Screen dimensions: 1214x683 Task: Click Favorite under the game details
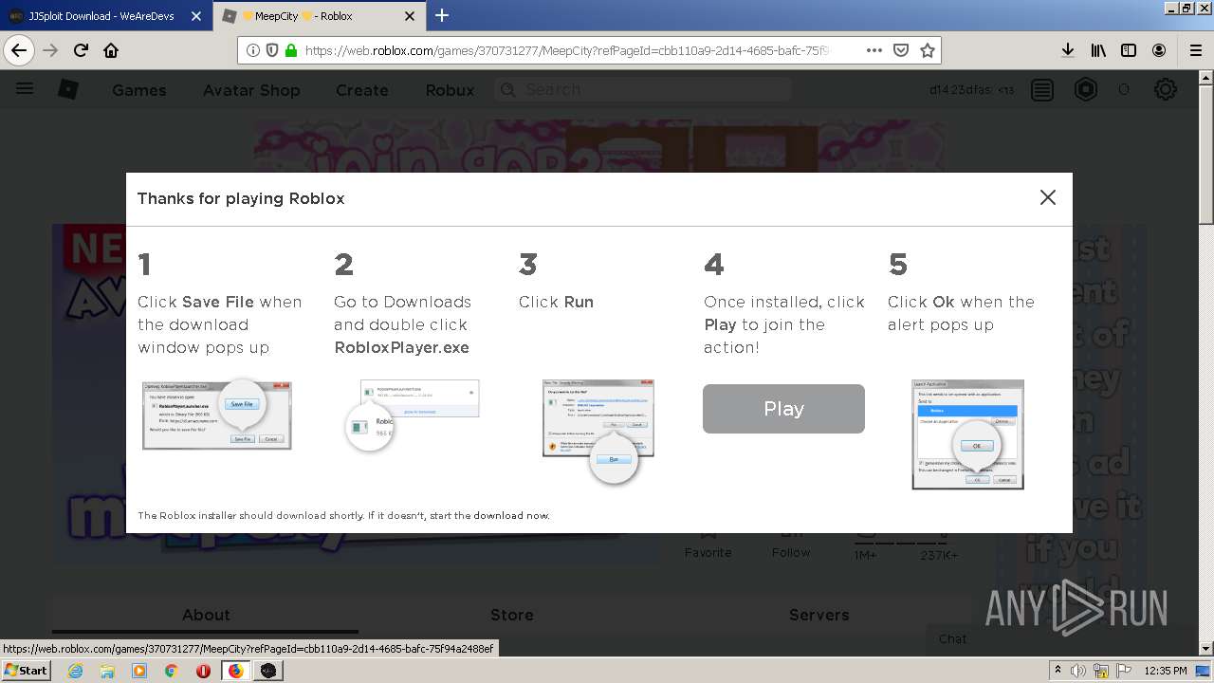[708, 552]
